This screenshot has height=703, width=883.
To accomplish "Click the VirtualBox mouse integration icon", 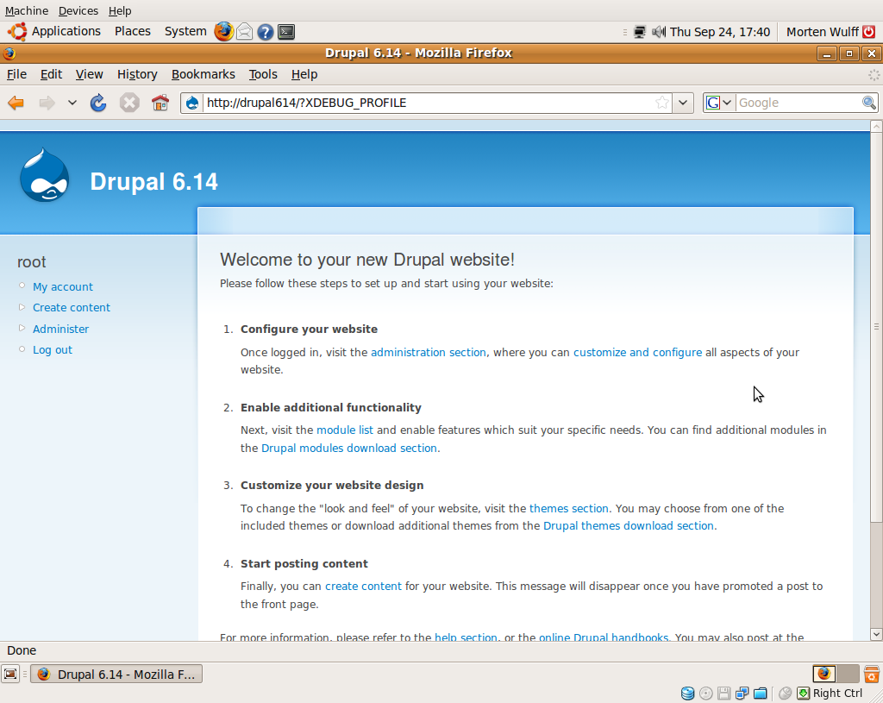I will [x=785, y=694].
